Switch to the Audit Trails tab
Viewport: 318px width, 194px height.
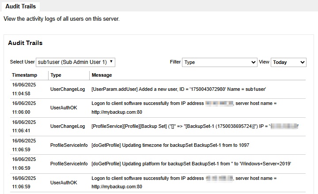click(x=21, y=7)
